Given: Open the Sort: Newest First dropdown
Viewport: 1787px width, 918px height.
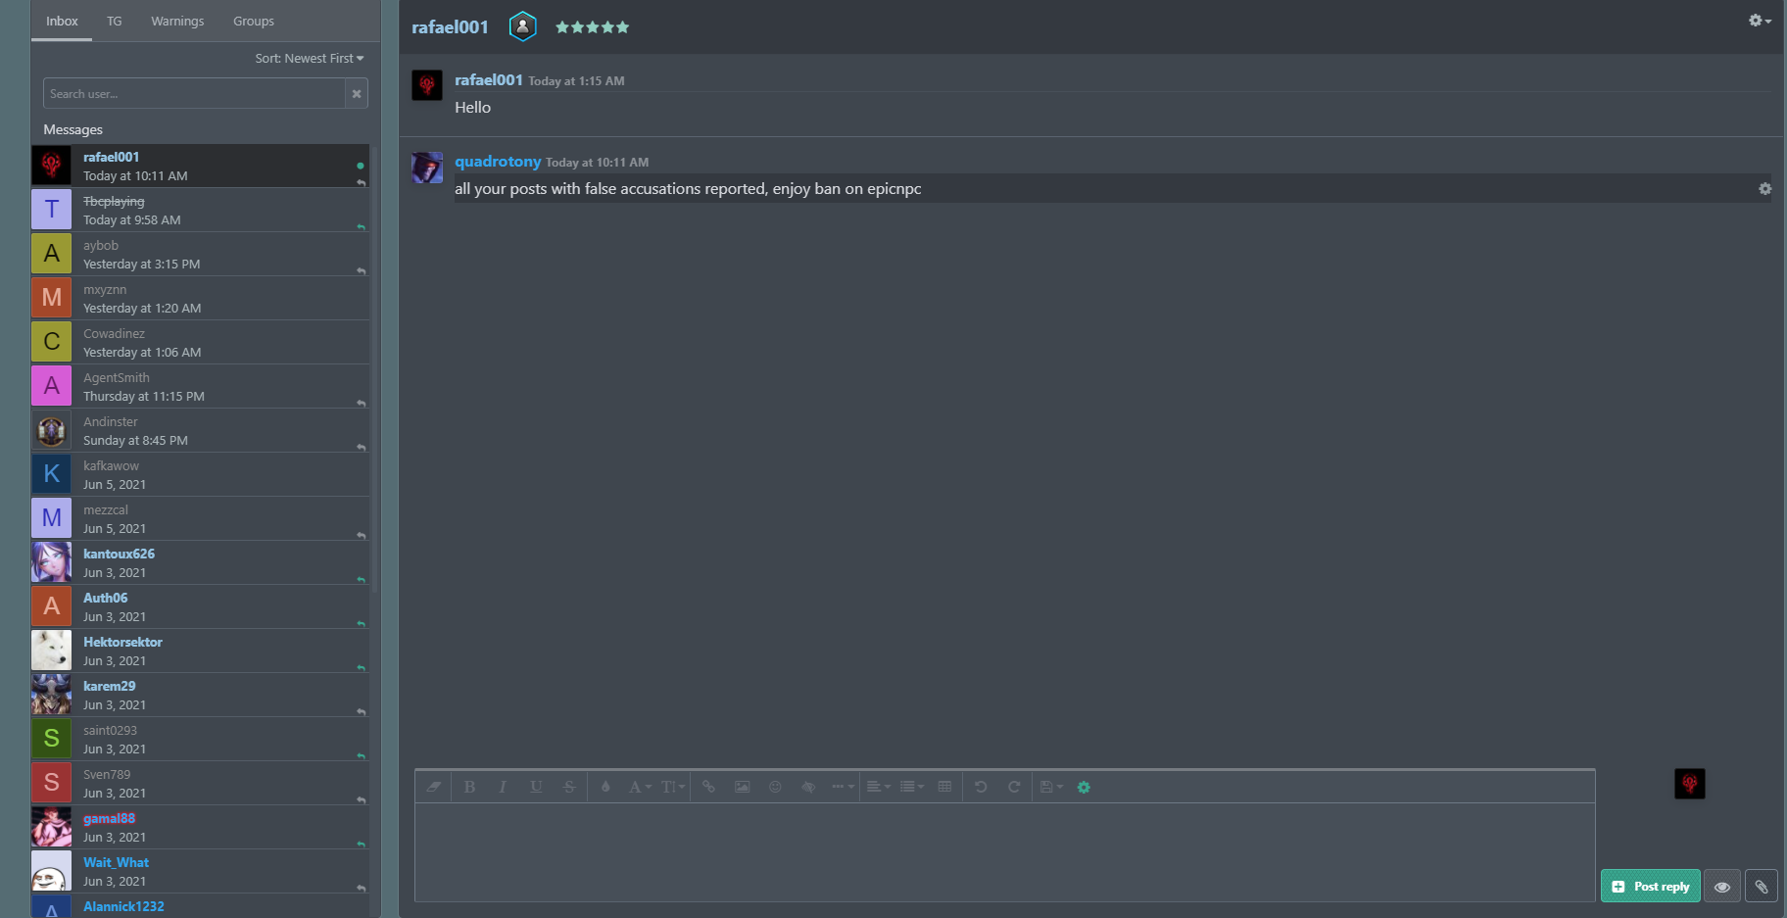Looking at the screenshot, I should point(310,59).
